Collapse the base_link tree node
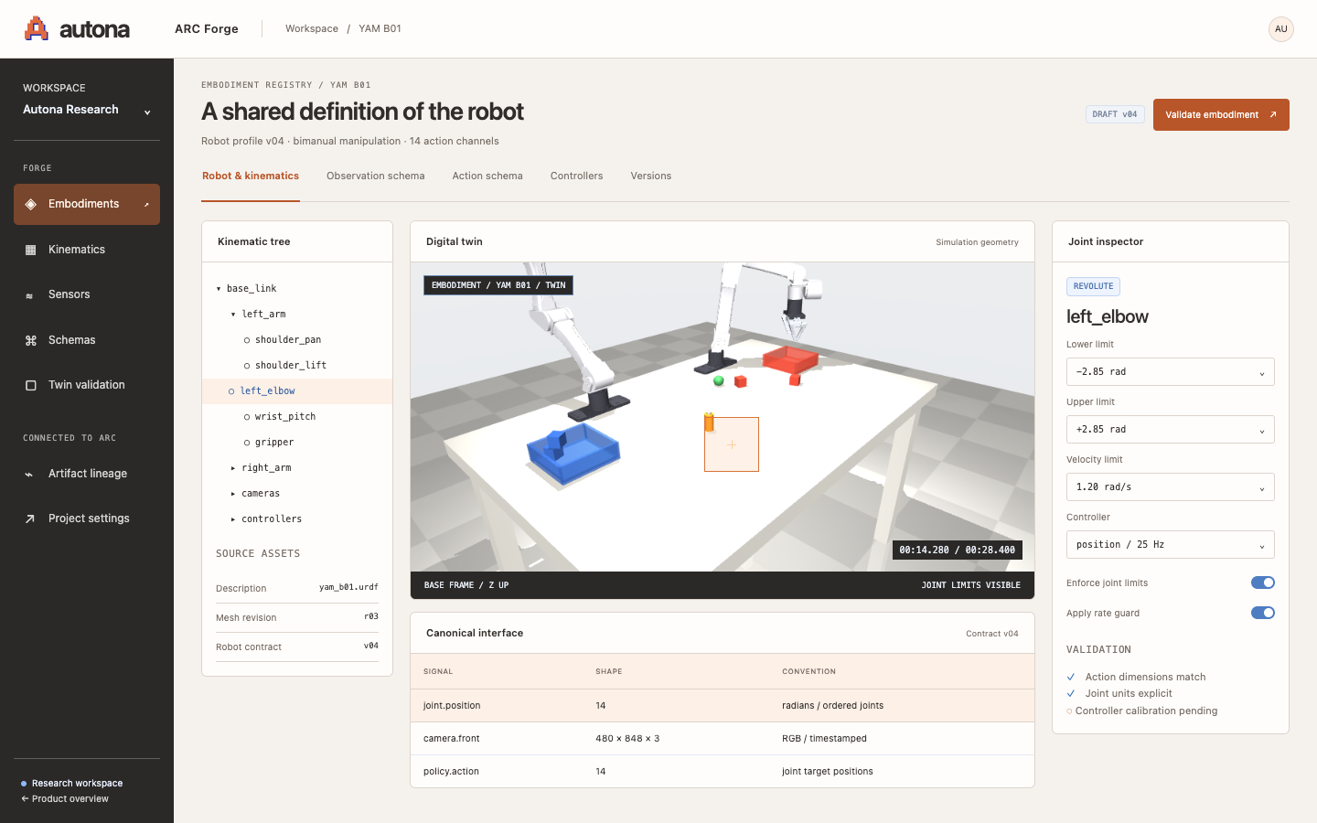Image resolution: width=1317 pixels, height=823 pixels. [219, 289]
